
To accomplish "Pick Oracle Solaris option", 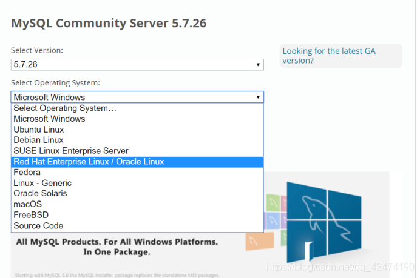I will click(137, 194).
